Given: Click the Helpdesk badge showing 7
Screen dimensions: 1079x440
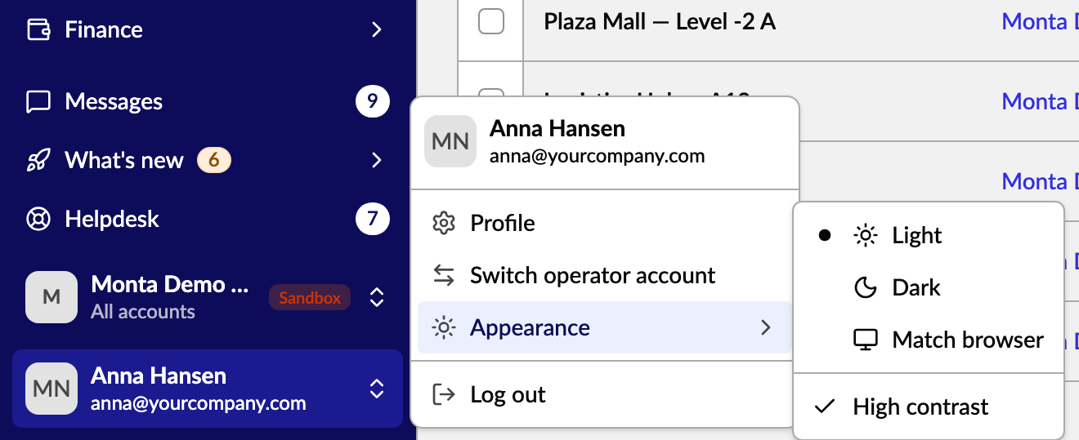Looking at the screenshot, I should tap(373, 219).
